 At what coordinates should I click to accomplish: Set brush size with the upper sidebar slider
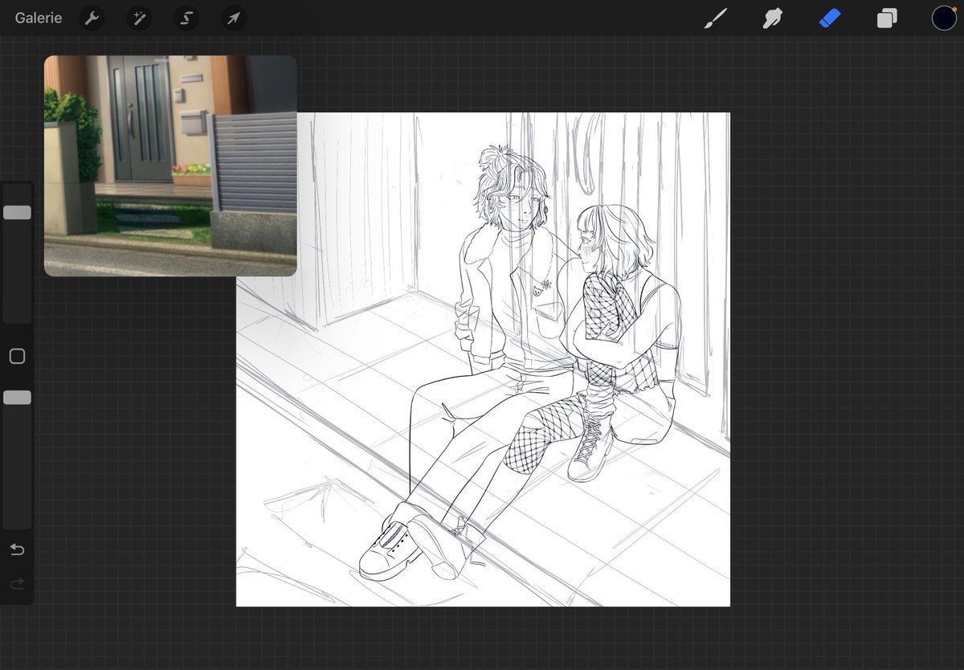click(17, 212)
